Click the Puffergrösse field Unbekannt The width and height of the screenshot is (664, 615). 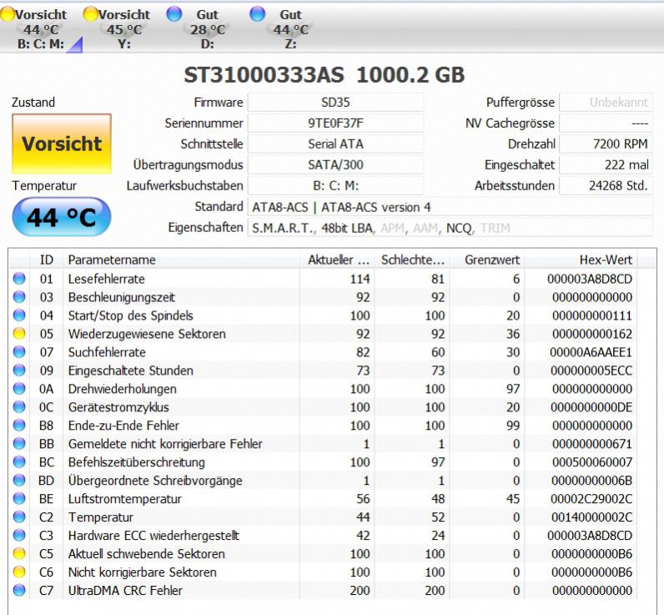606,102
